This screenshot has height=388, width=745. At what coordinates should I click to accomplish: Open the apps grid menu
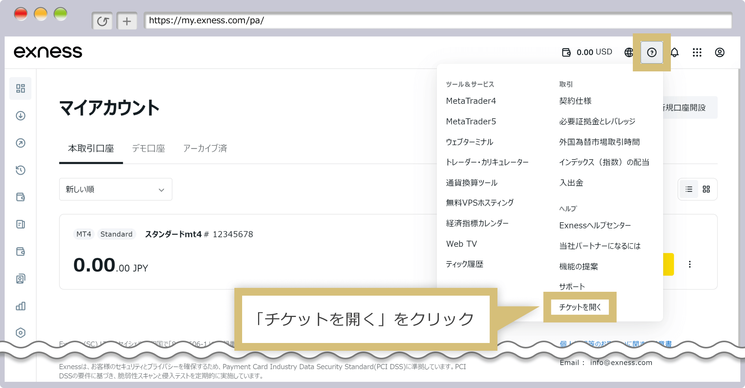(x=697, y=52)
